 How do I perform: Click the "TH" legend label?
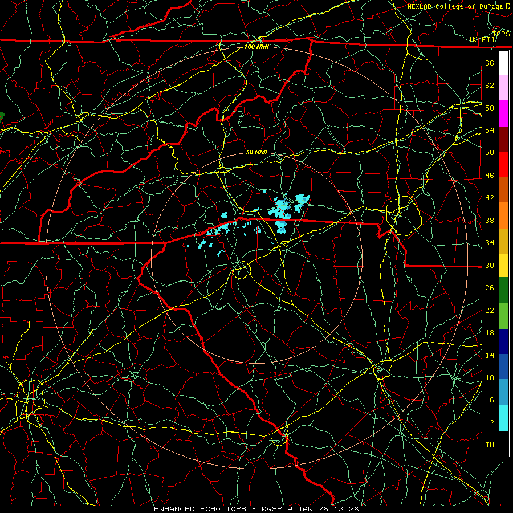tap(490, 445)
